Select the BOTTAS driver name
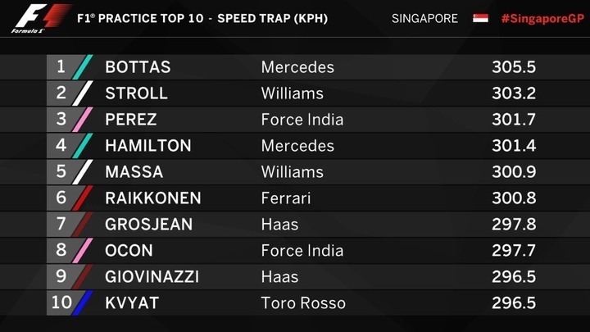Image resolution: width=590 pixels, height=332 pixels. click(138, 67)
